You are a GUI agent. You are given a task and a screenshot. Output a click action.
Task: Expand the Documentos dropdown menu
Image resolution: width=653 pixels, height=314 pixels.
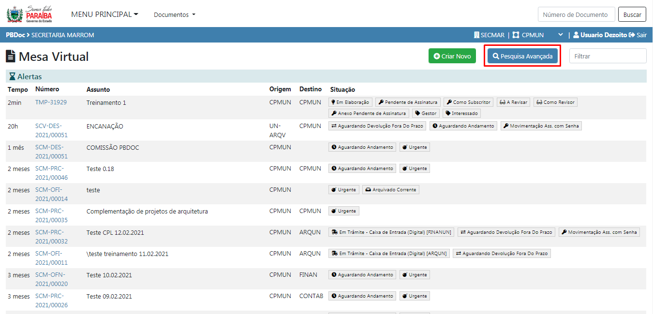[175, 15]
